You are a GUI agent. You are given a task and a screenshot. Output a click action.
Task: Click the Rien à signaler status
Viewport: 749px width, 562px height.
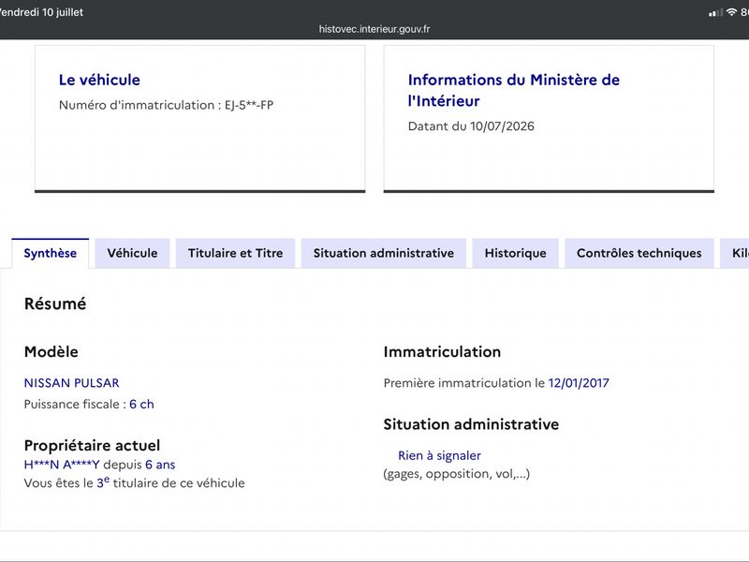click(x=439, y=455)
